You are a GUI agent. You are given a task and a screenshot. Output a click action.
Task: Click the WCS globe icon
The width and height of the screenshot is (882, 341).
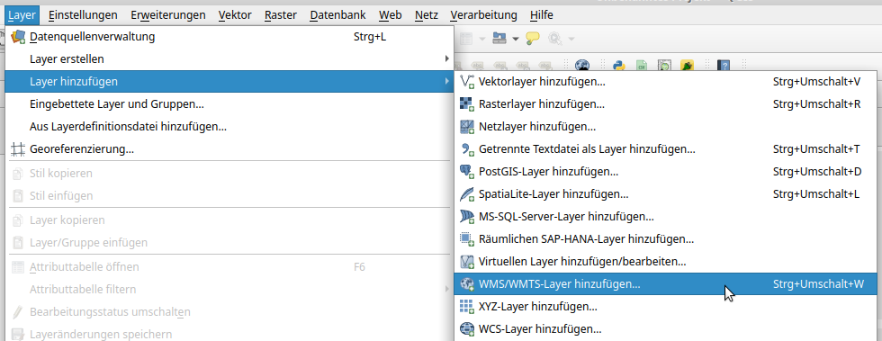[x=467, y=329]
